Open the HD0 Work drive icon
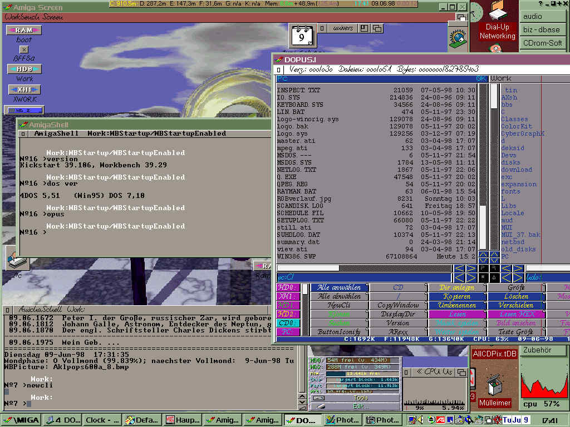The width and height of the screenshot is (570, 427). tap(24, 69)
